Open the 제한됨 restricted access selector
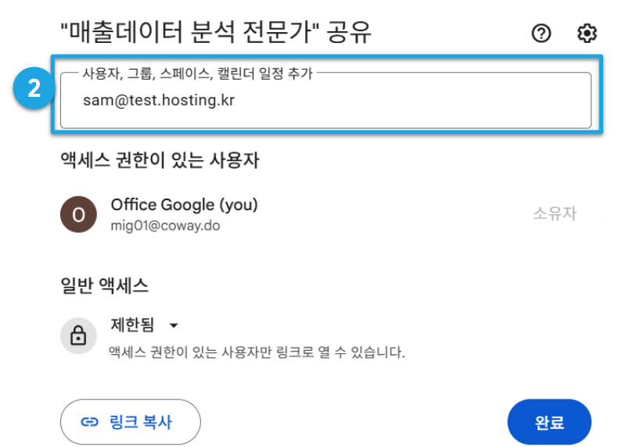Viewport: 618px width, 447px height. (x=144, y=325)
